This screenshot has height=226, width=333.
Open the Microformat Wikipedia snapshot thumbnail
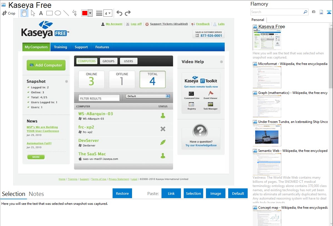point(267,77)
